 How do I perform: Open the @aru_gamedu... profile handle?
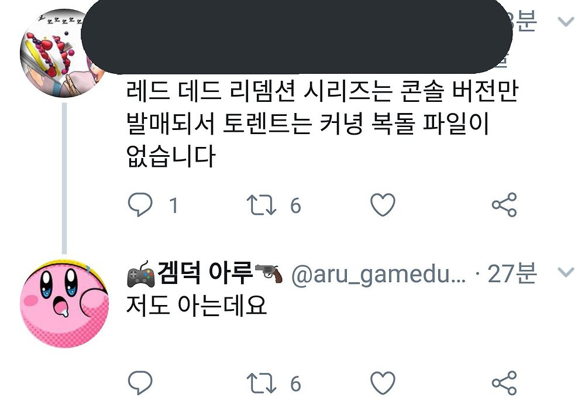click(378, 275)
